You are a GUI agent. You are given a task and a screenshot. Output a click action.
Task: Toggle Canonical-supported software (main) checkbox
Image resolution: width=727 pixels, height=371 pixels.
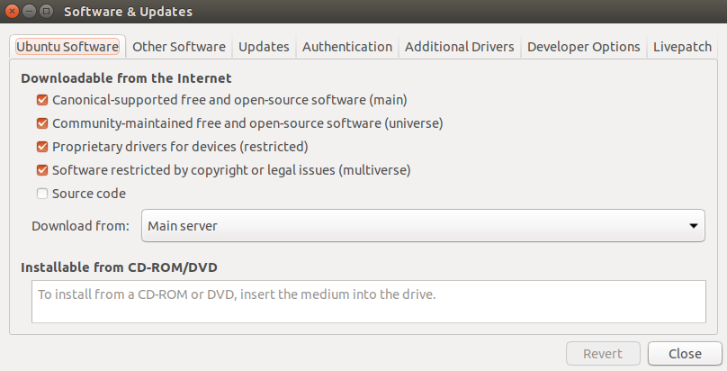[42, 100]
